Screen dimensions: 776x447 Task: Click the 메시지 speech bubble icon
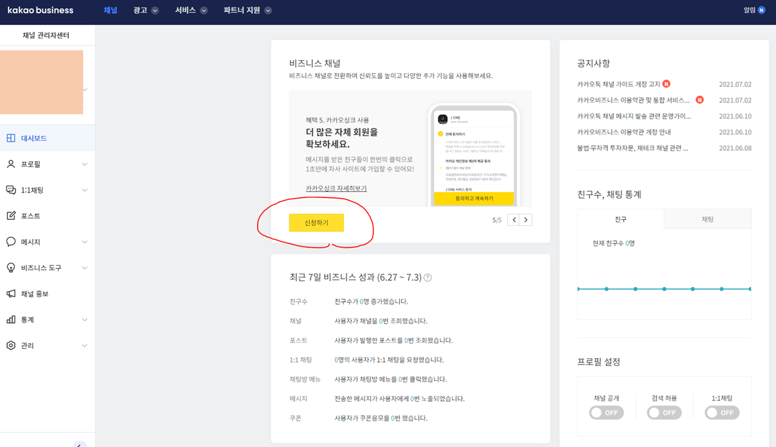tap(11, 242)
